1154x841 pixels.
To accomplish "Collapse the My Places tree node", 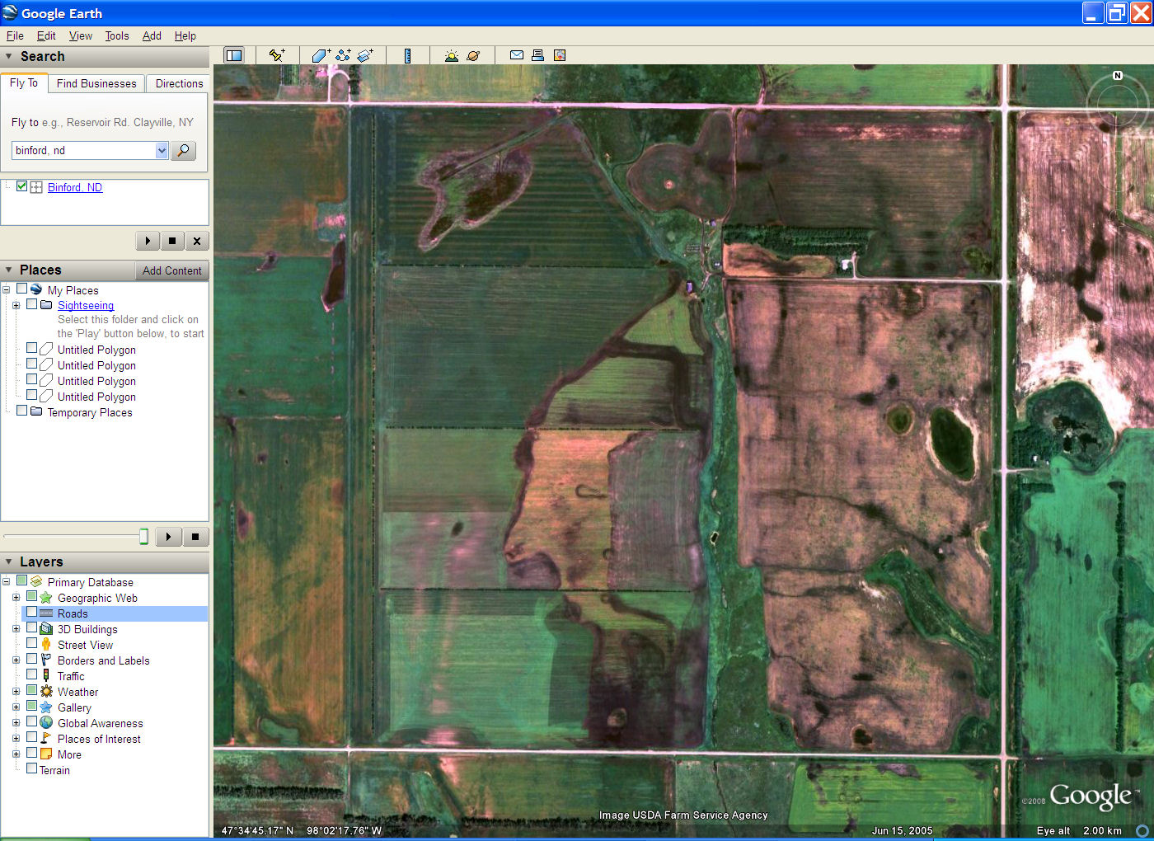I will coord(6,290).
